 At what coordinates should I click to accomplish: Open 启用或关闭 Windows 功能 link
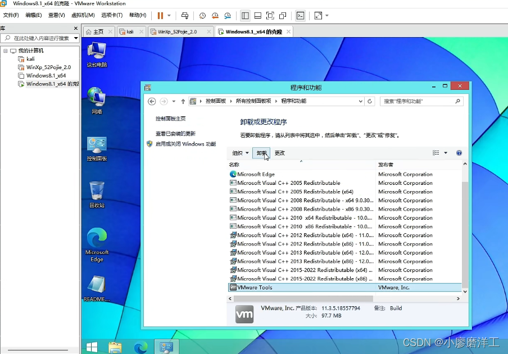click(185, 144)
